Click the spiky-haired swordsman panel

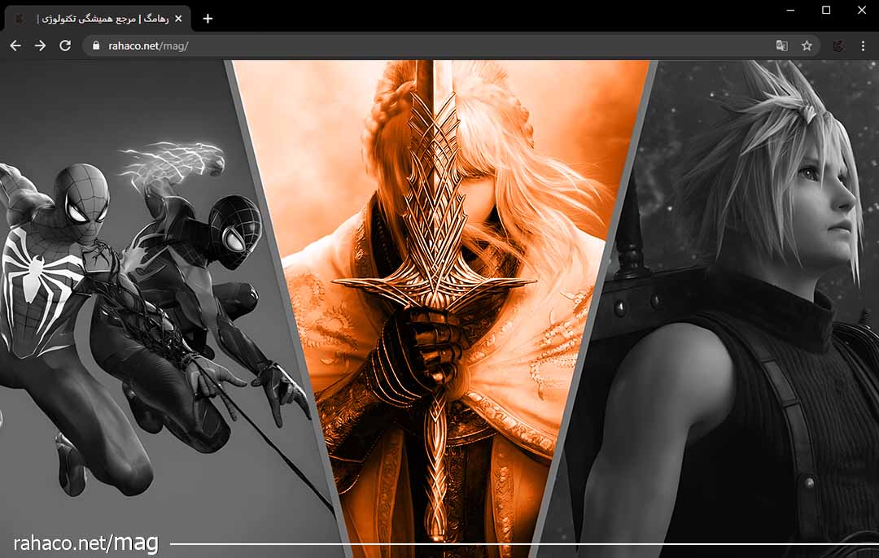749,309
